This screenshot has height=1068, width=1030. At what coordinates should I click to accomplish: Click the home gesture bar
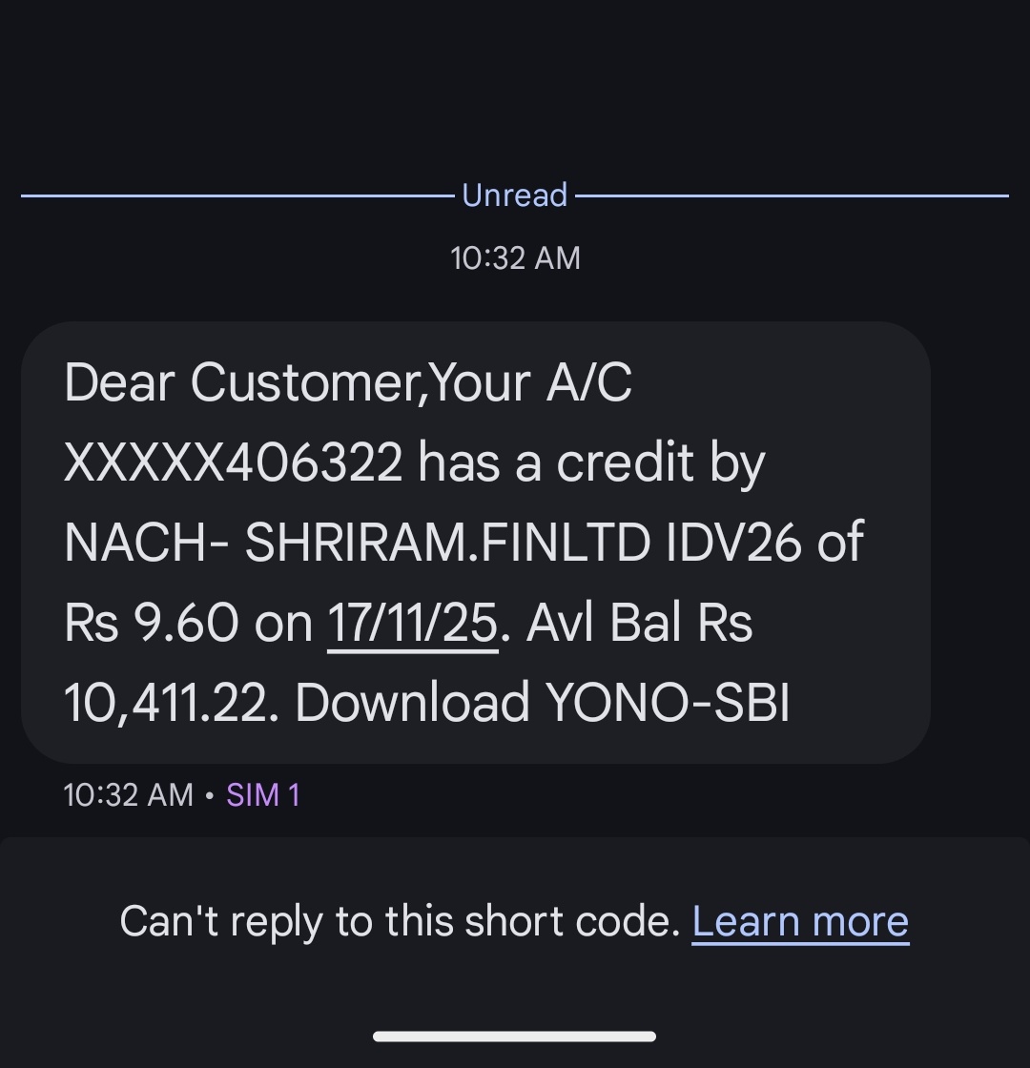click(515, 1037)
